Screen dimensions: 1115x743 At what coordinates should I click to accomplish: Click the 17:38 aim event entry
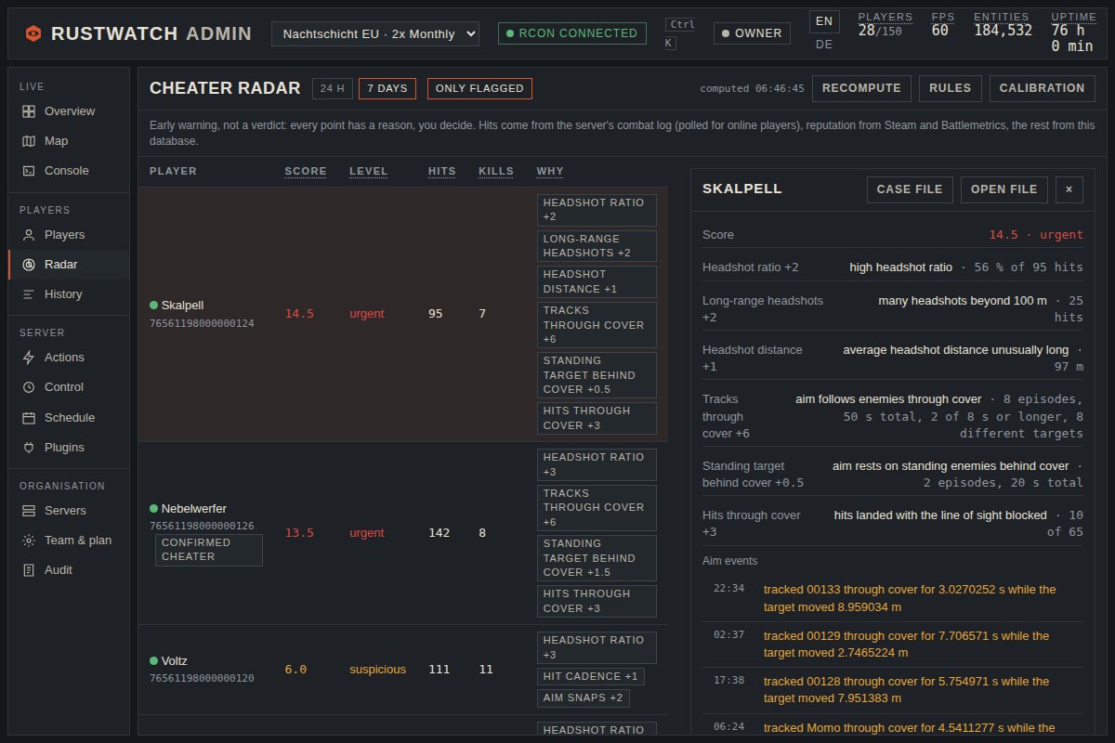(x=893, y=690)
